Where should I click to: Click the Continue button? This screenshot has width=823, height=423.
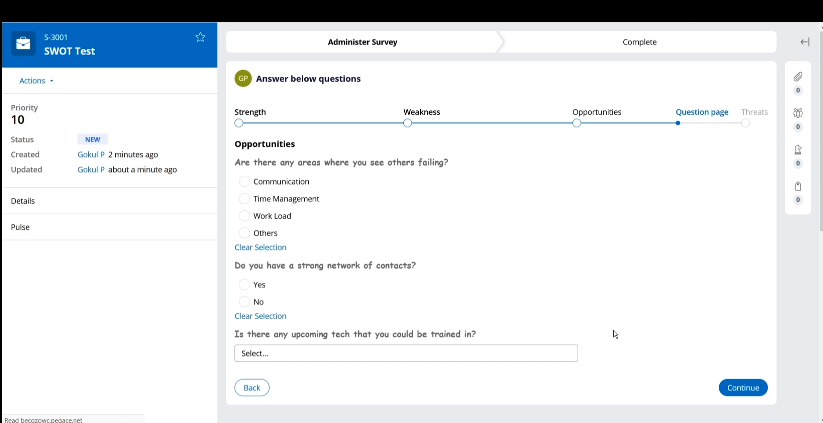point(743,388)
